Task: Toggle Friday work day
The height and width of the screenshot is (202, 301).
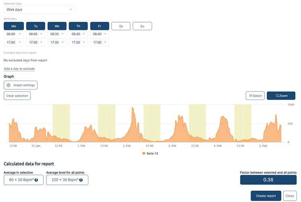Action: pos(99,26)
